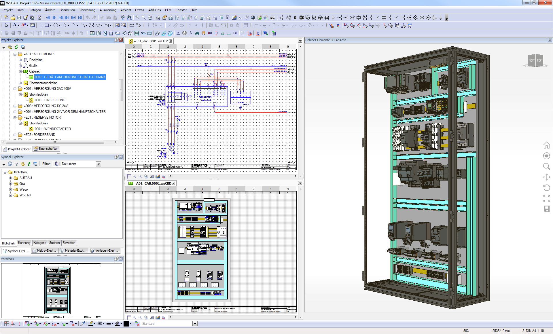553x334 pixels.
Task: Select 0001 : WENDESTARTER page
Action: click(53, 129)
